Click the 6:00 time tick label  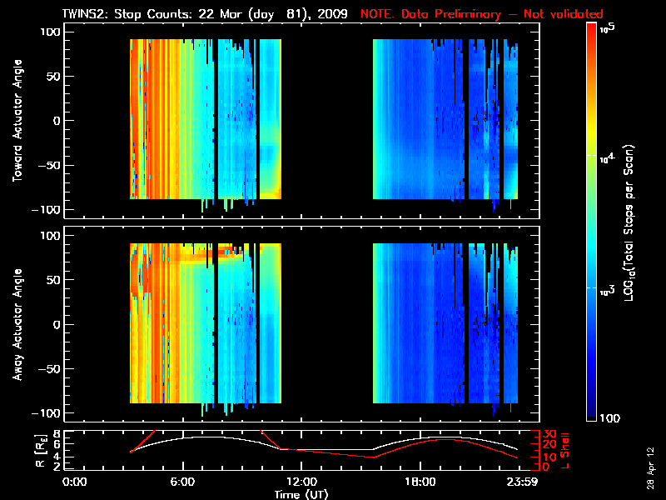pos(182,481)
